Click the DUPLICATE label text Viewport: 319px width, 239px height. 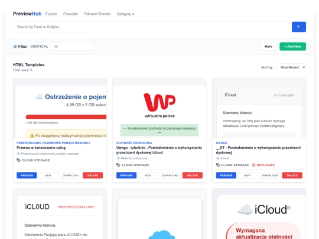point(266,165)
